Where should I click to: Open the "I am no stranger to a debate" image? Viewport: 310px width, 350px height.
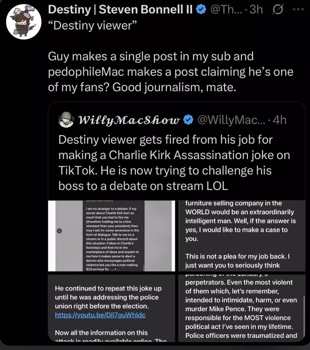111,236
